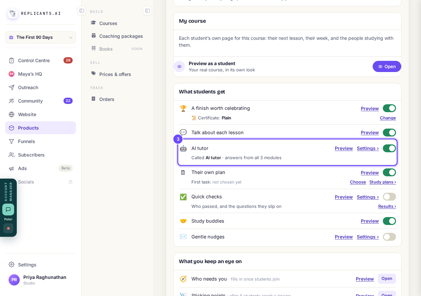Expand Gentle nudges Settings
Screen dimensions: 421x296
[368, 237]
